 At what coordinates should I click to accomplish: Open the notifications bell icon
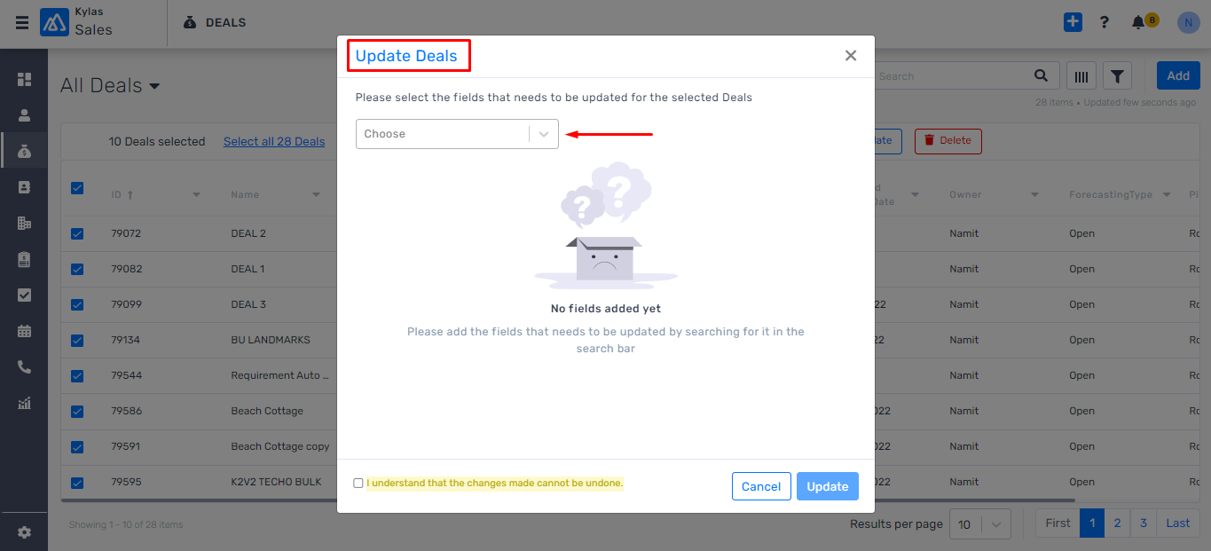point(1138,23)
